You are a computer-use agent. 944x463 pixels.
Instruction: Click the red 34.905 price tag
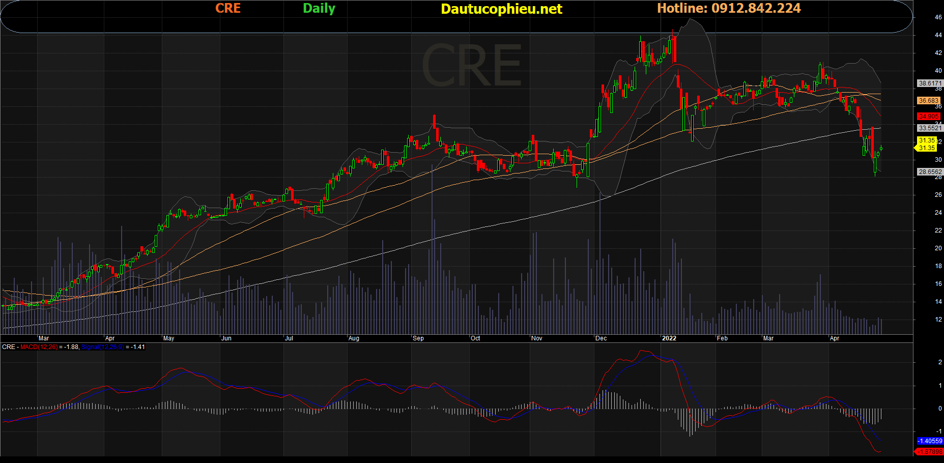click(x=928, y=117)
